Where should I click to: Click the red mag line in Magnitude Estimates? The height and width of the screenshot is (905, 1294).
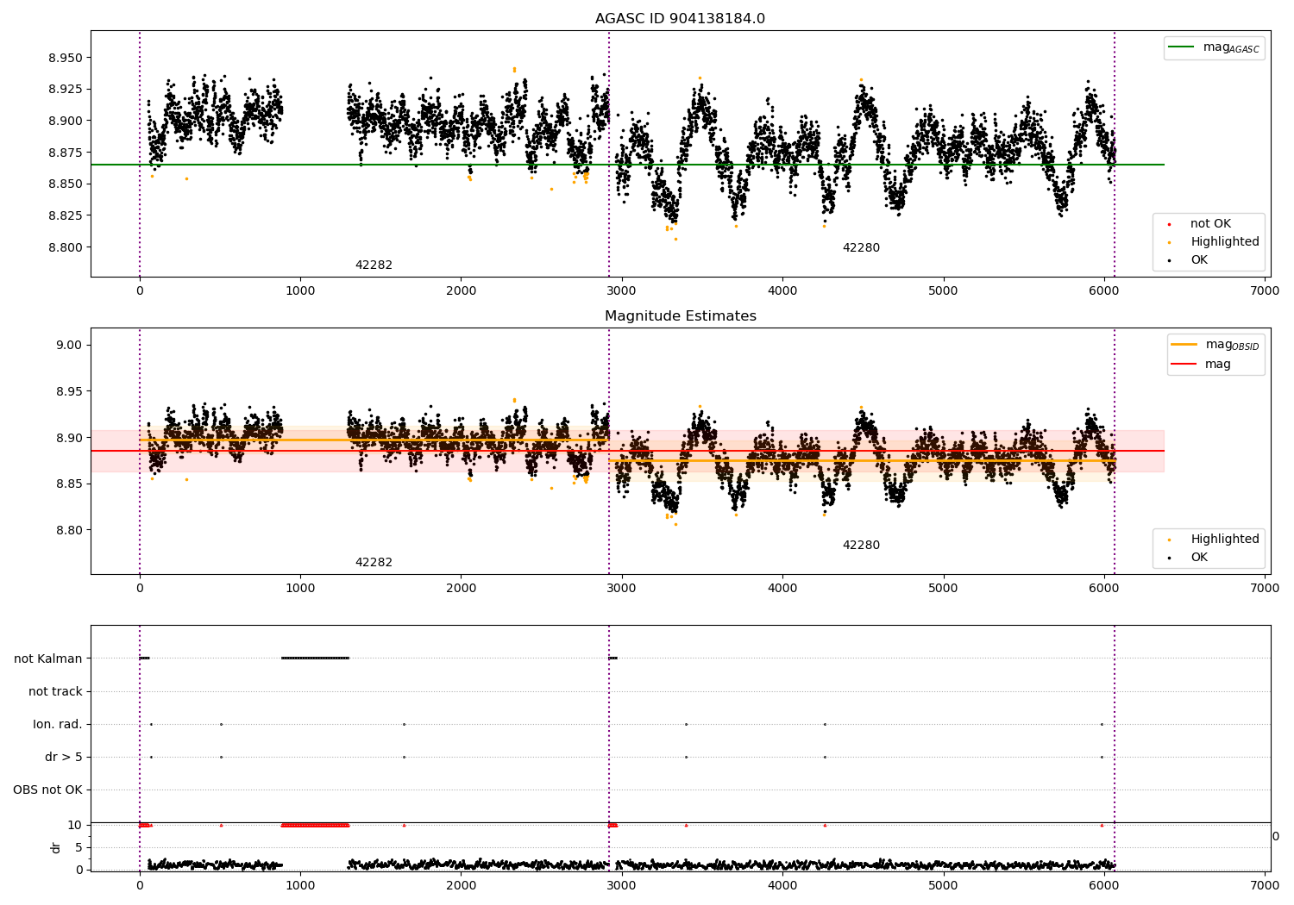627,451
